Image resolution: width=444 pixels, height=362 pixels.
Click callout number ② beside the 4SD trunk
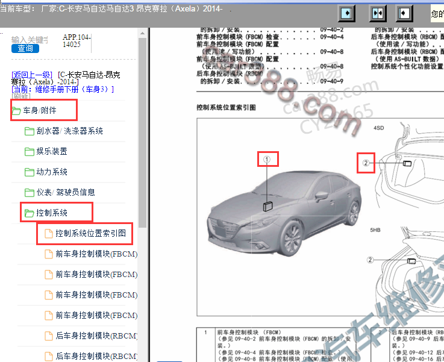pyautogui.click(x=366, y=163)
